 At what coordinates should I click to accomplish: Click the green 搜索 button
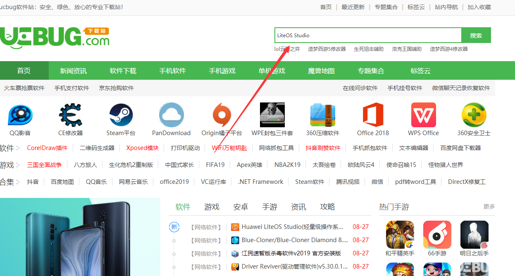coord(476,35)
